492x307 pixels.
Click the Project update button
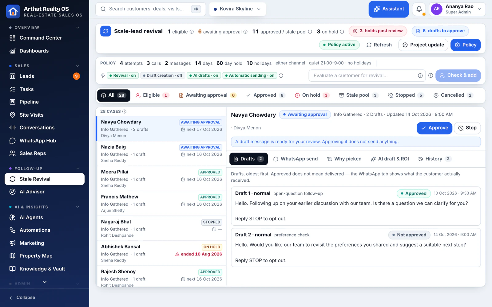tap(423, 45)
